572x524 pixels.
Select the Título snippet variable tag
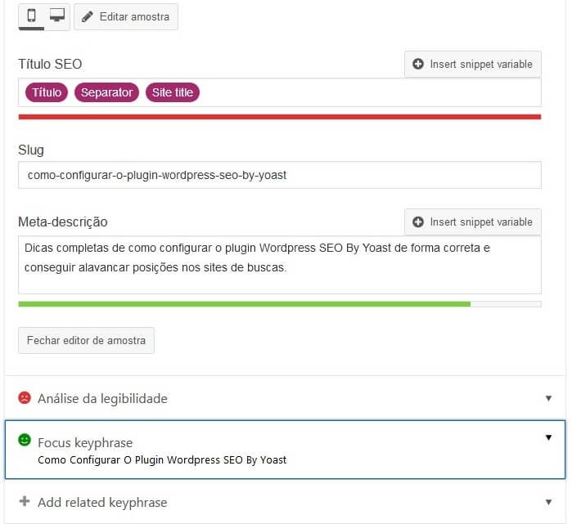(x=47, y=92)
